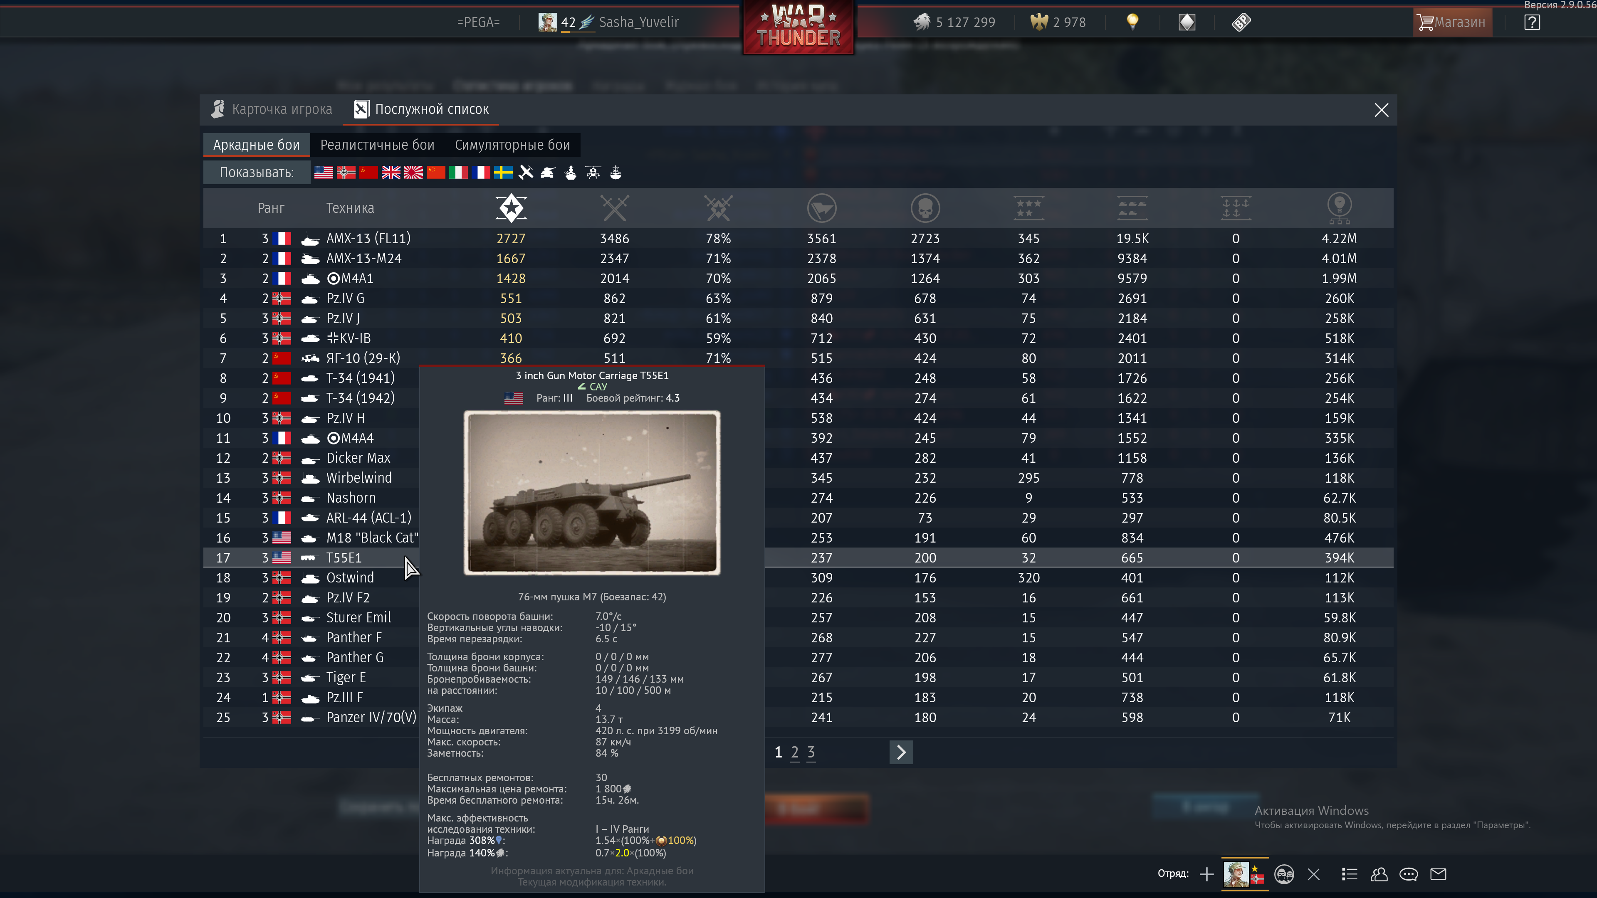Select the Tiger E row
Screen dimensions: 1597x898
[798, 677]
